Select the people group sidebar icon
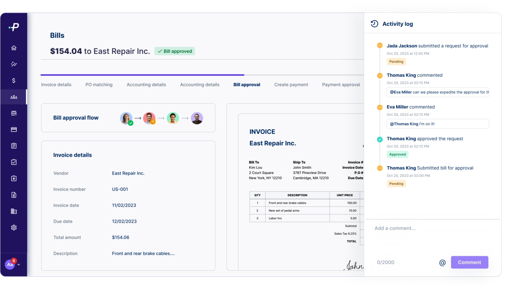Viewport: 517px width, 289px height. pyautogui.click(x=14, y=97)
